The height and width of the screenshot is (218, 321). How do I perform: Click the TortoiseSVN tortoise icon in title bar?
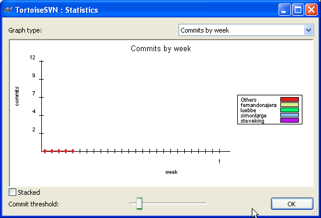point(8,10)
